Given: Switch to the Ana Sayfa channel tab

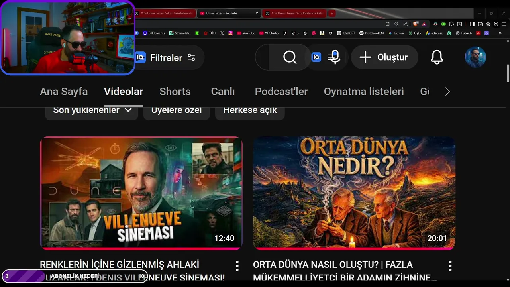Looking at the screenshot, I should [x=64, y=92].
